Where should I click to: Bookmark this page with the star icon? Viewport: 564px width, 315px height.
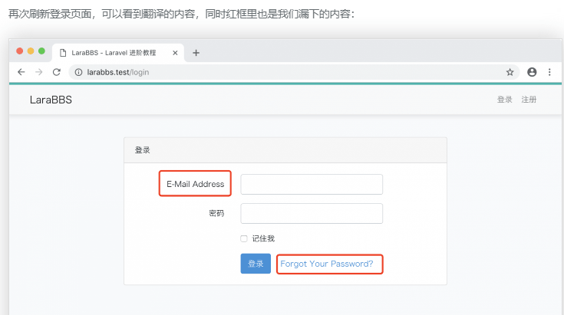[510, 72]
